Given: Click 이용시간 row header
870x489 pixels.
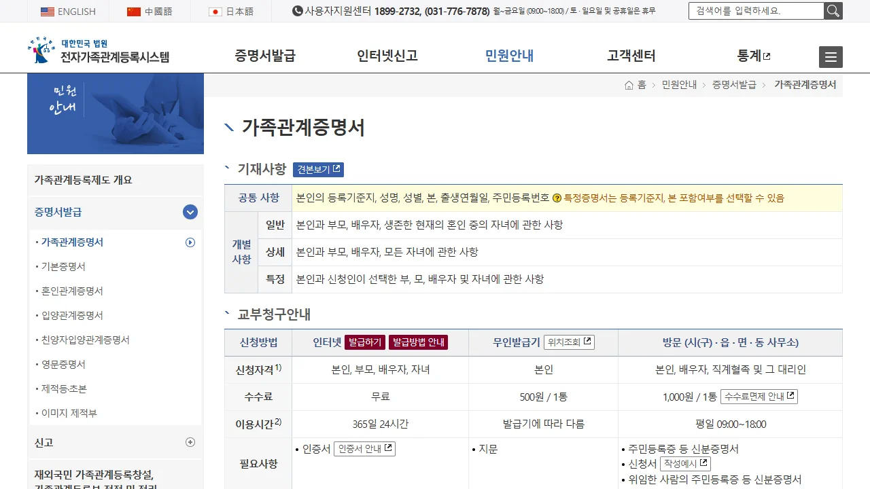Looking at the screenshot, I should [x=258, y=424].
